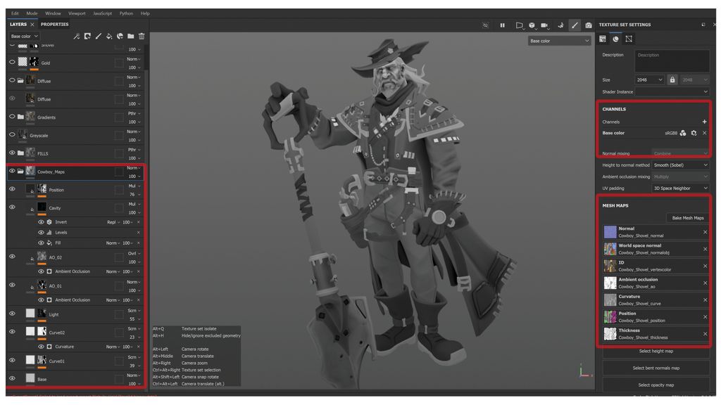Switch to the Properties tab

53,23
